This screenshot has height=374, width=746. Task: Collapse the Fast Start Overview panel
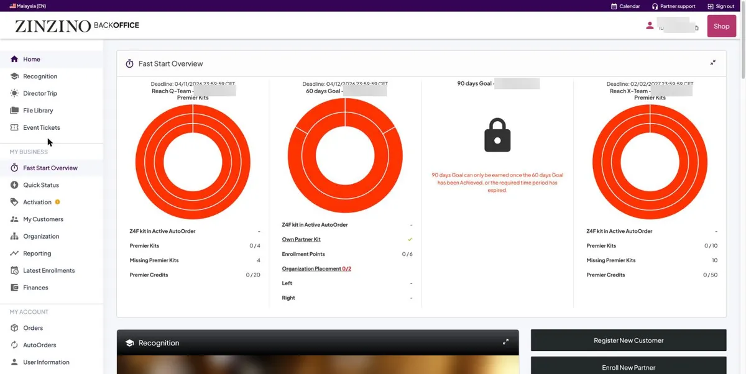point(713,63)
